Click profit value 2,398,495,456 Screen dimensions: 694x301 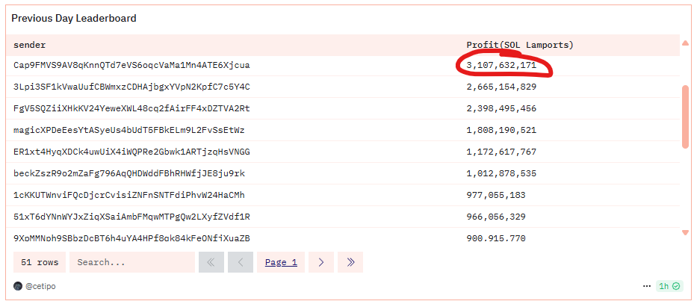[x=501, y=108]
